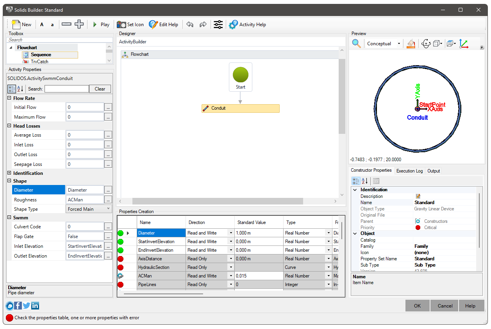Image resolution: width=491 pixels, height=329 pixels.
Task: Click the Help button
Action: point(470,306)
